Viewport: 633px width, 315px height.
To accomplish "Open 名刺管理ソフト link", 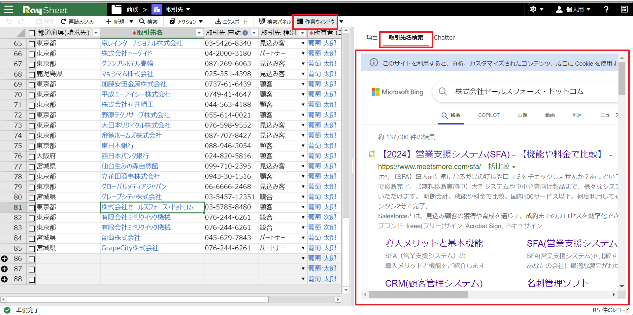I will [x=558, y=283].
